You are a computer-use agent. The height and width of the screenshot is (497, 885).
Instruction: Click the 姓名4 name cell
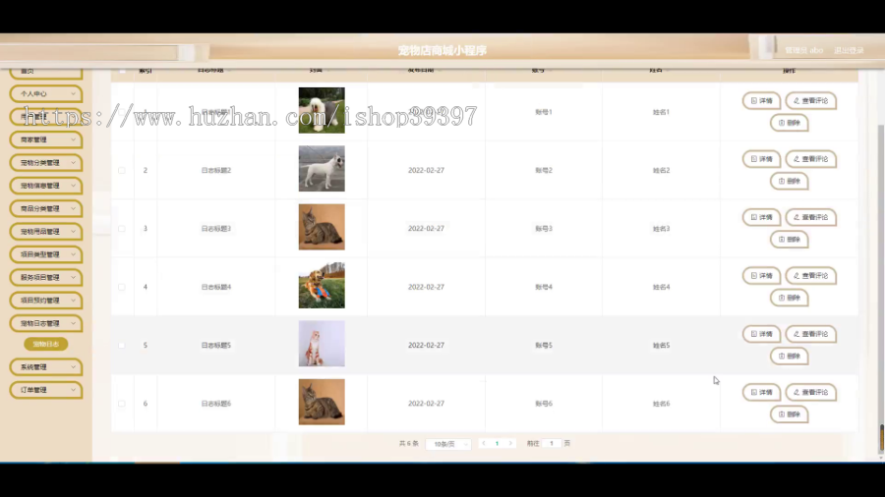click(661, 287)
